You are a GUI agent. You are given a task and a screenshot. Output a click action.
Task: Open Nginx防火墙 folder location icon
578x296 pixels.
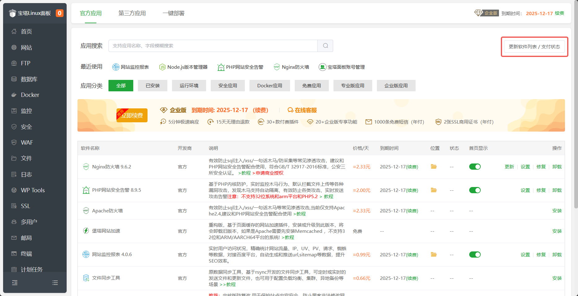click(x=434, y=167)
